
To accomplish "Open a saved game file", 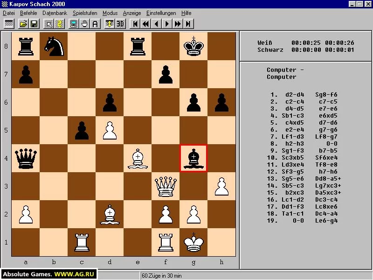I will (23, 24).
